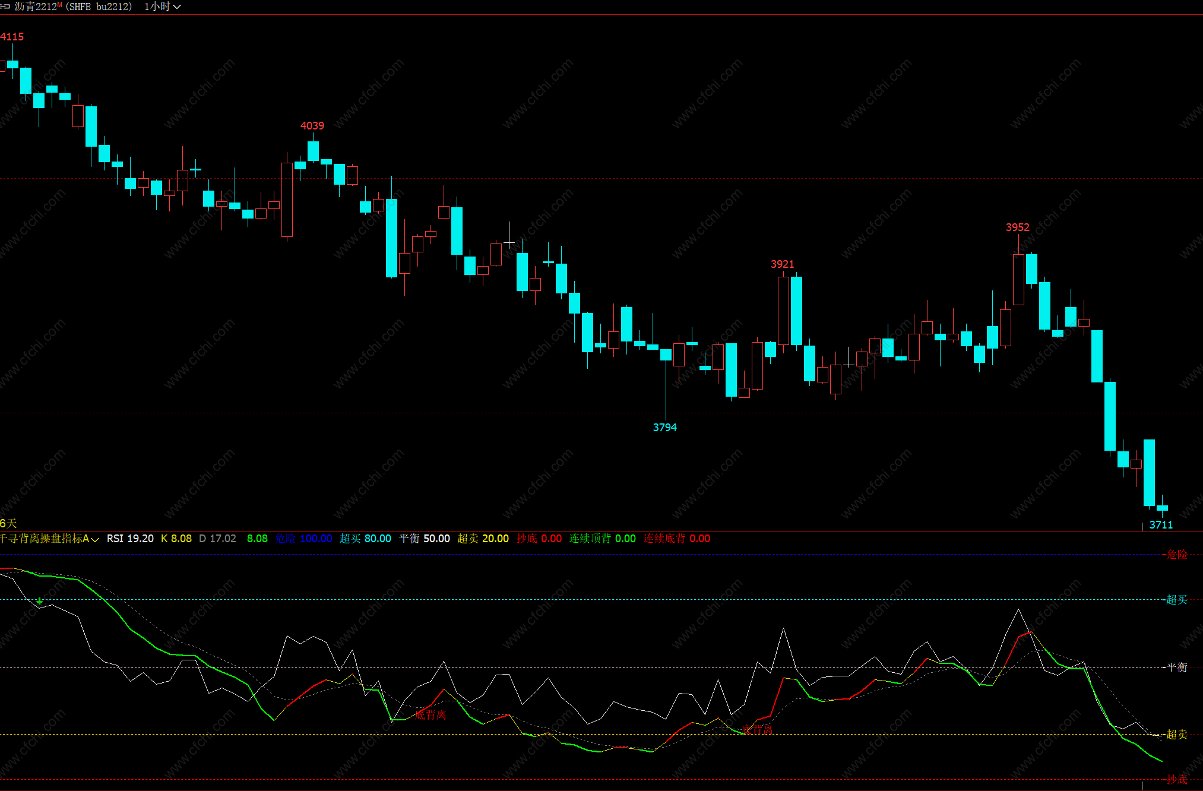Click the D 17.02 indicator value

click(x=217, y=539)
